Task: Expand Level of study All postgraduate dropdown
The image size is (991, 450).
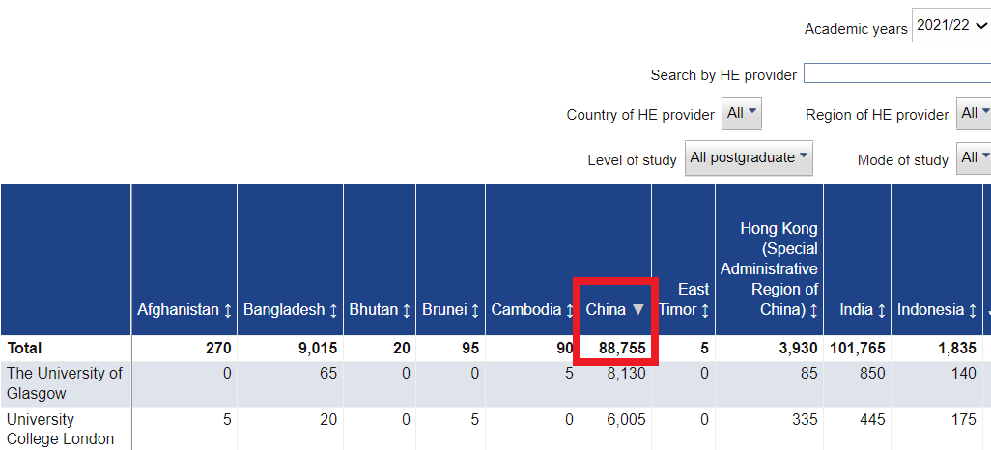Action: click(x=749, y=158)
